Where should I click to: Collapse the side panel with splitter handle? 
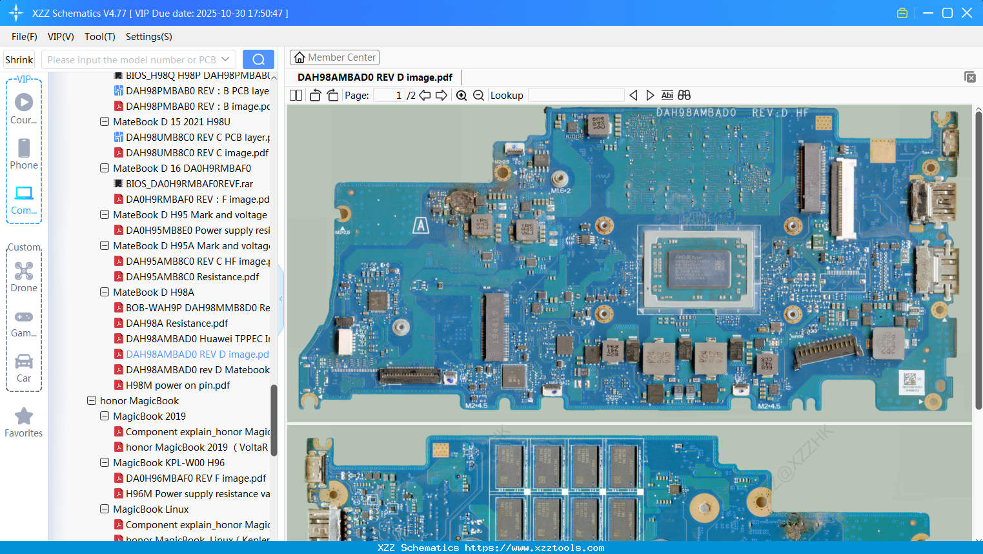point(281,299)
